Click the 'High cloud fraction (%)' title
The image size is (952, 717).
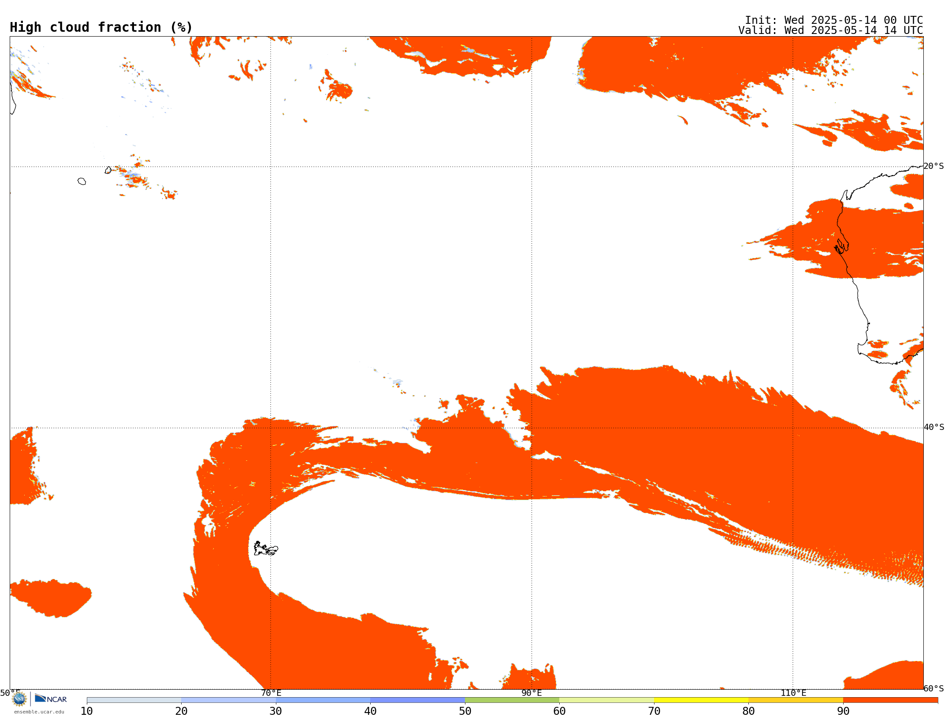click(101, 27)
